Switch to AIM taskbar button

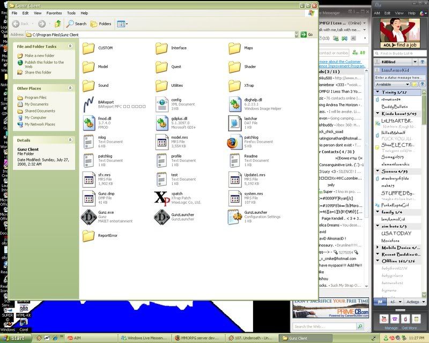91,338
